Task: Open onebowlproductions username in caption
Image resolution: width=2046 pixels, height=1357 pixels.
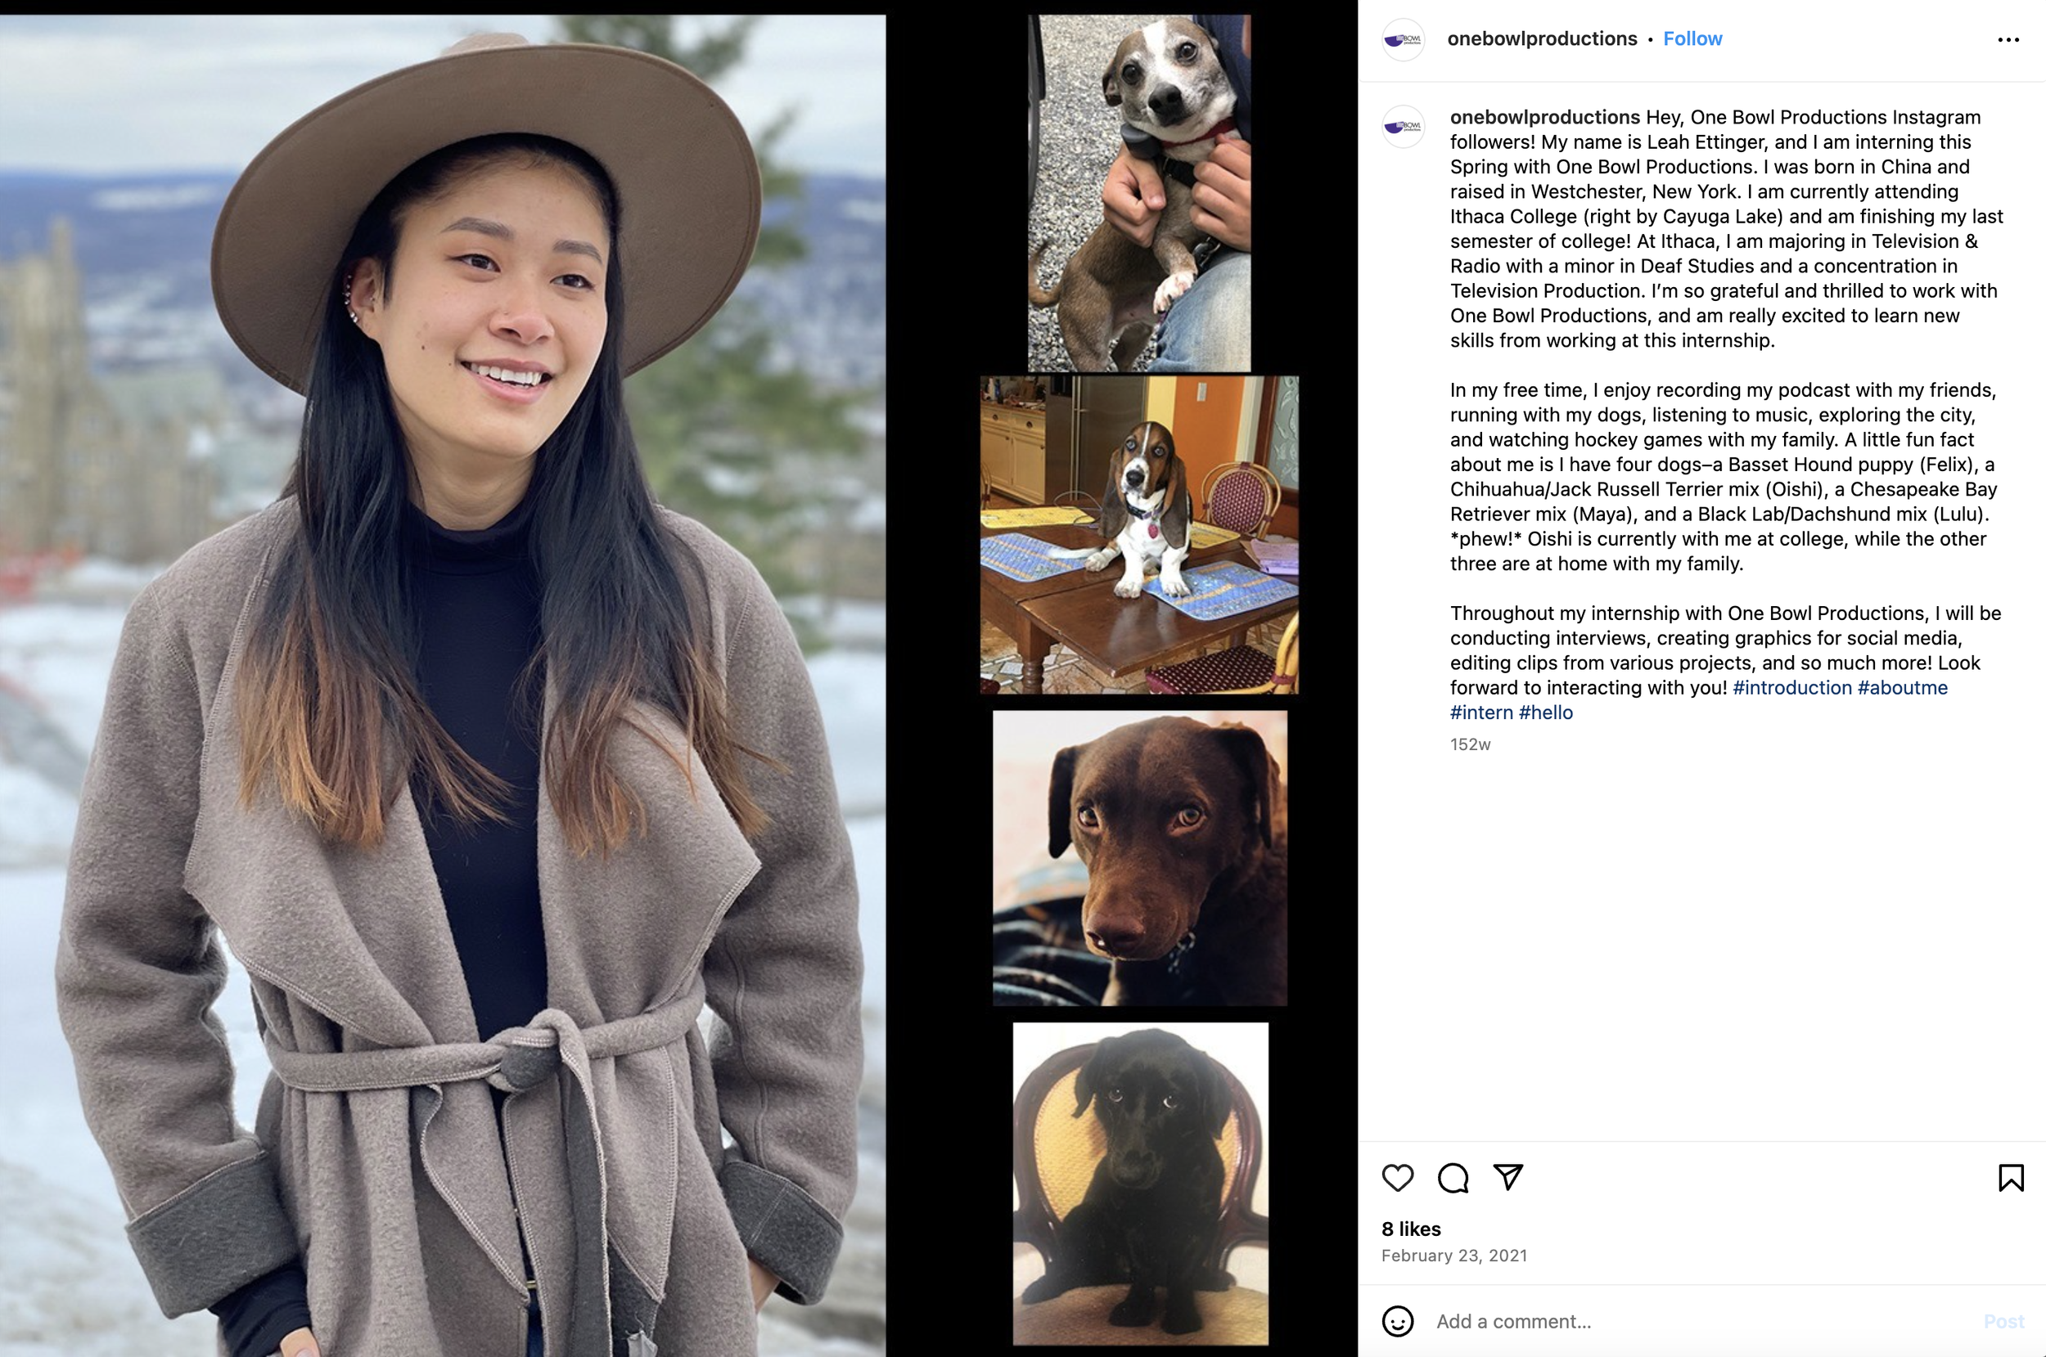Action: pyautogui.click(x=1544, y=117)
